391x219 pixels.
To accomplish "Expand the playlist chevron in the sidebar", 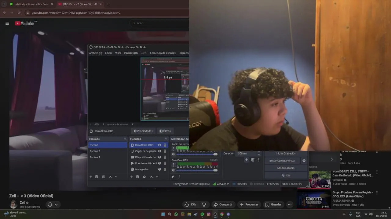I will (x=332, y=159).
